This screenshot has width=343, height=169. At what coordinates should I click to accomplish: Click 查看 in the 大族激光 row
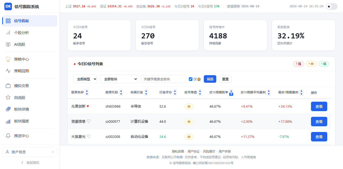pyautogui.click(x=319, y=137)
